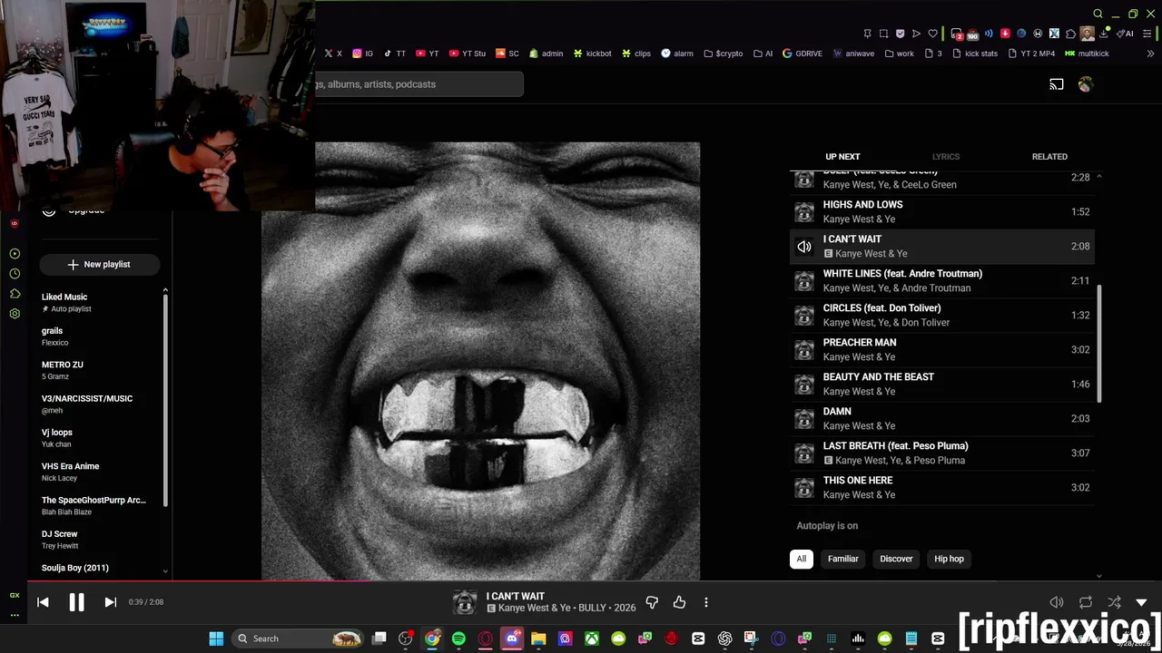Click the album art in player bar
Screen dimensions: 1162x653
tap(465, 602)
